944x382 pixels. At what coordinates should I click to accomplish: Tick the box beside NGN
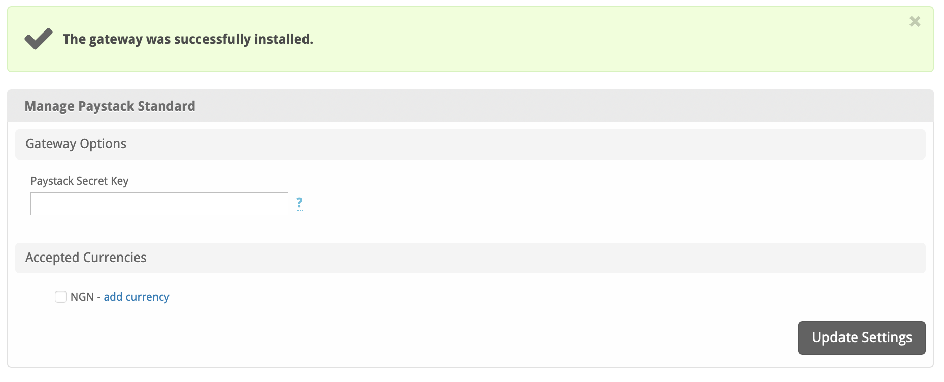61,297
